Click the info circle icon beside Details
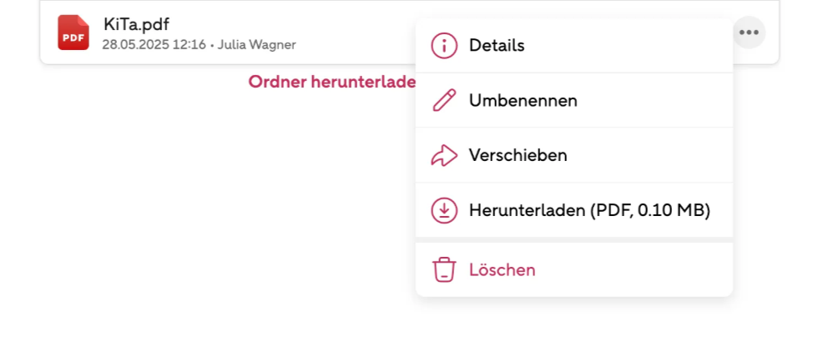823x362 pixels. point(444,46)
